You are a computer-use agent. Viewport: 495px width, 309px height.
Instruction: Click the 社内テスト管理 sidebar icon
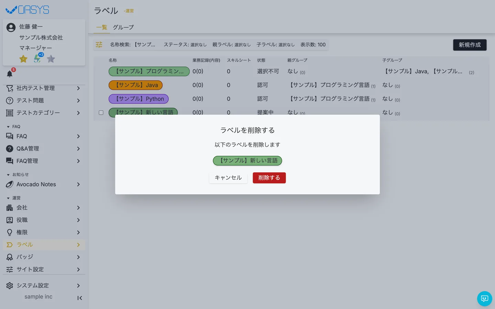[x=10, y=88]
